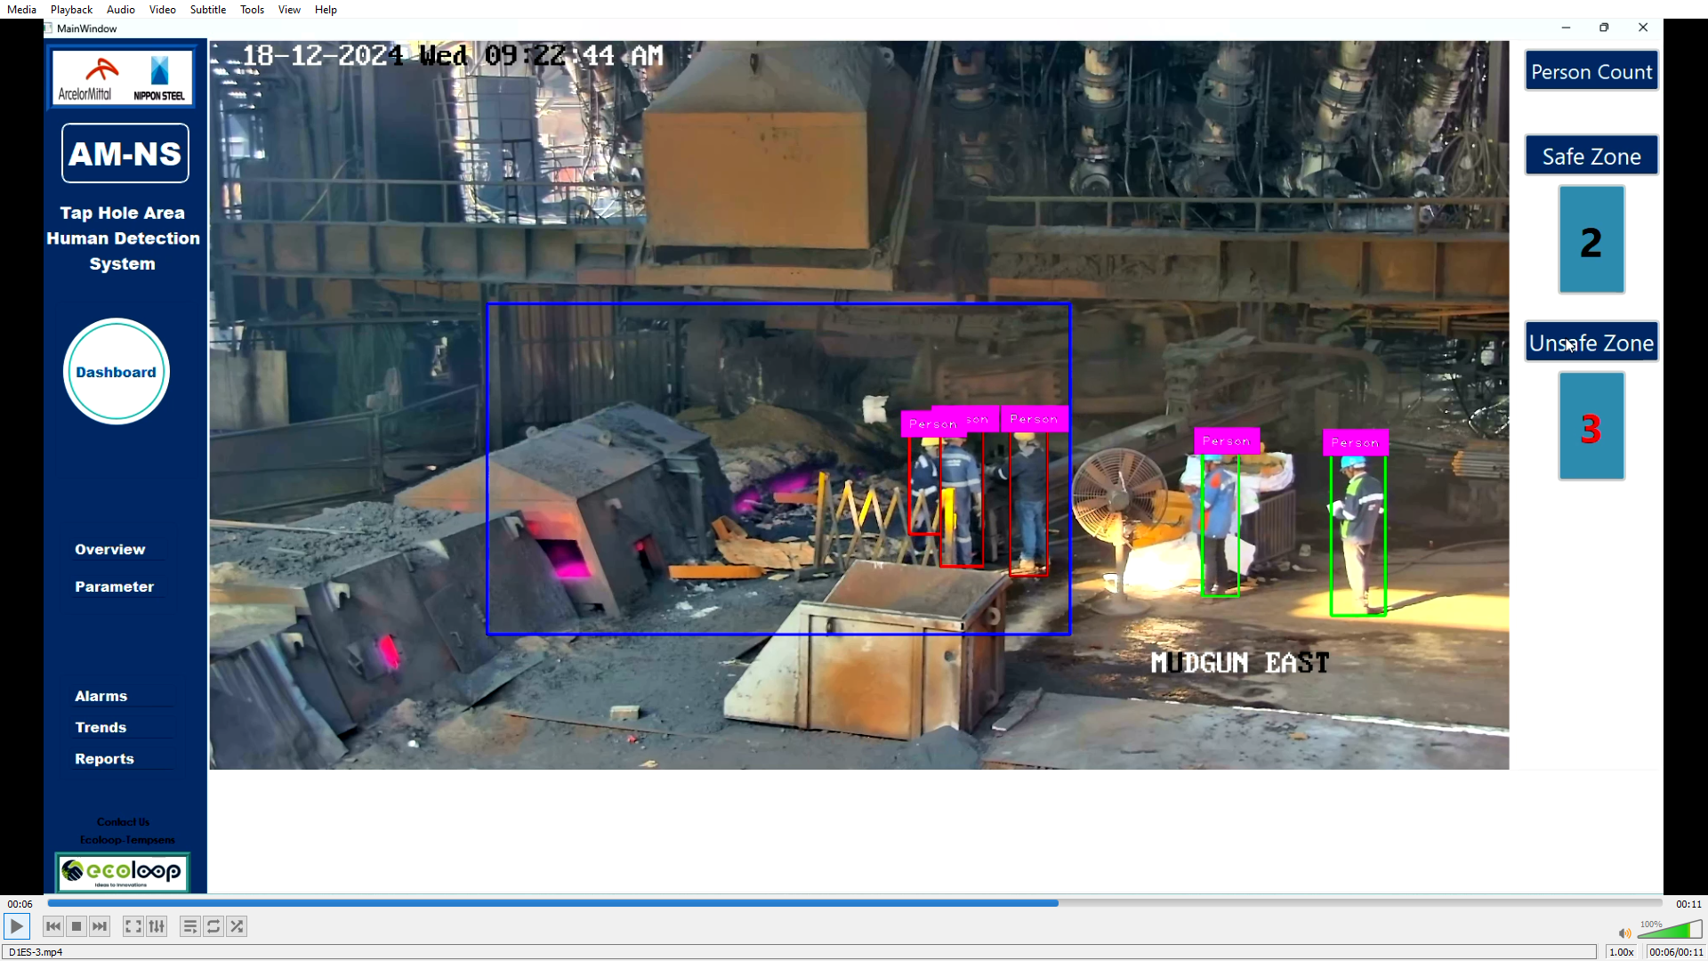The width and height of the screenshot is (1708, 961).
Task: Click the previous media button
Action: (53, 926)
